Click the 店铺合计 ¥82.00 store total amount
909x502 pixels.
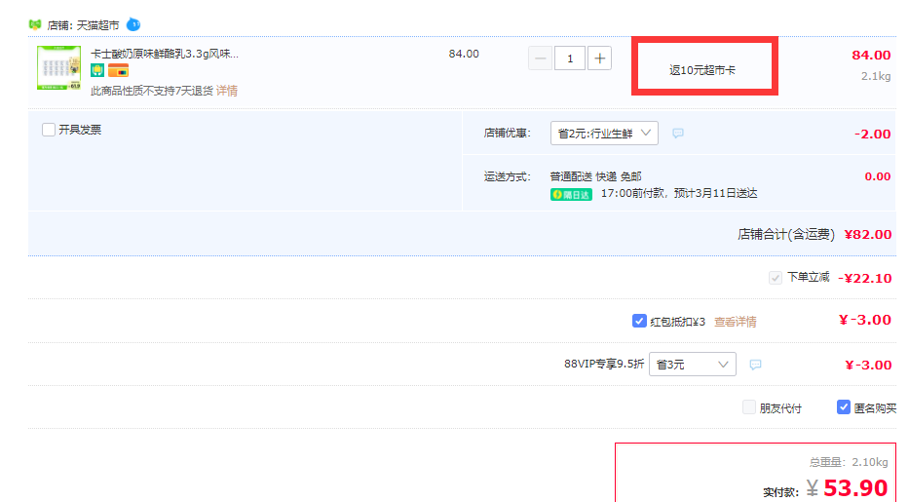tap(868, 234)
